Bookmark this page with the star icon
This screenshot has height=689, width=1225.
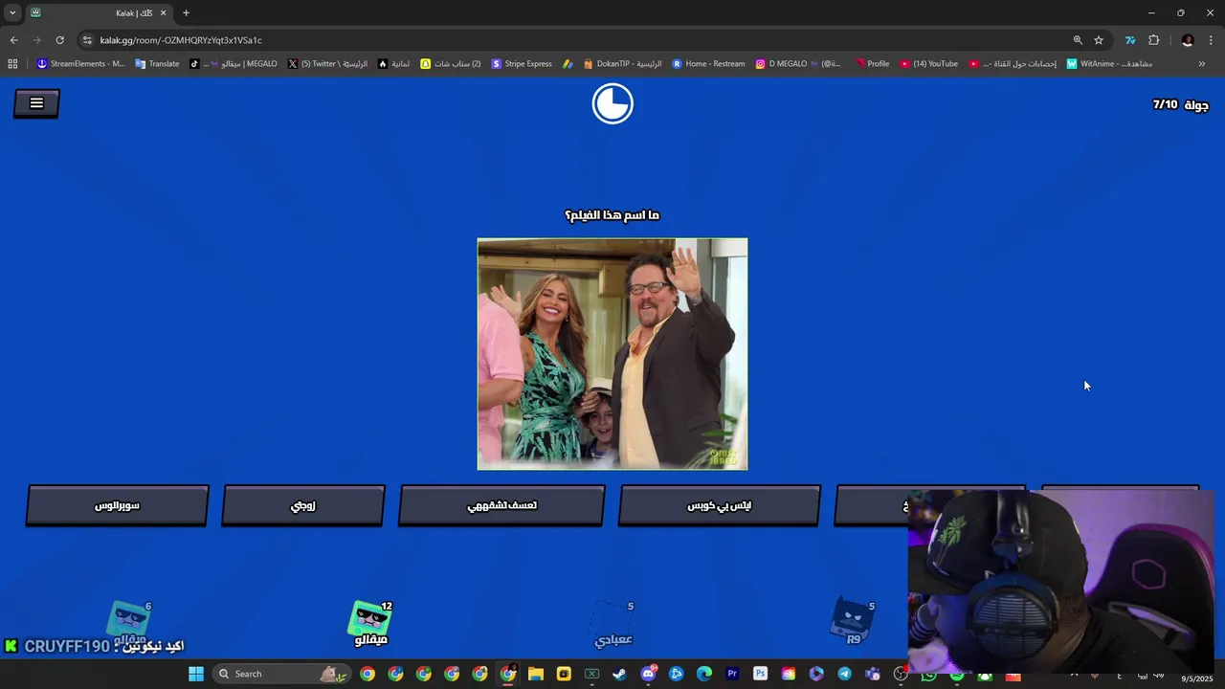[1099, 40]
